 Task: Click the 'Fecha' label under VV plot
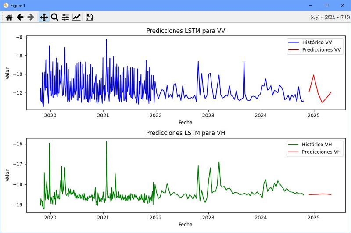click(185, 123)
